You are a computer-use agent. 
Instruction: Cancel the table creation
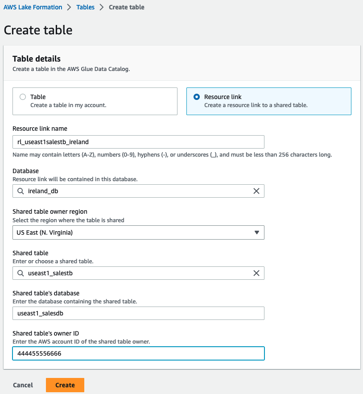pos(23,385)
